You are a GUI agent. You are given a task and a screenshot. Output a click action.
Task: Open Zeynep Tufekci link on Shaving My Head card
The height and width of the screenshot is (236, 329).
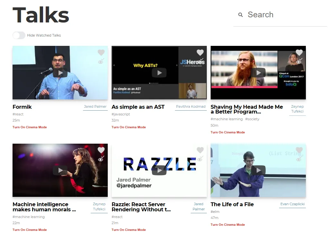[297, 109]
